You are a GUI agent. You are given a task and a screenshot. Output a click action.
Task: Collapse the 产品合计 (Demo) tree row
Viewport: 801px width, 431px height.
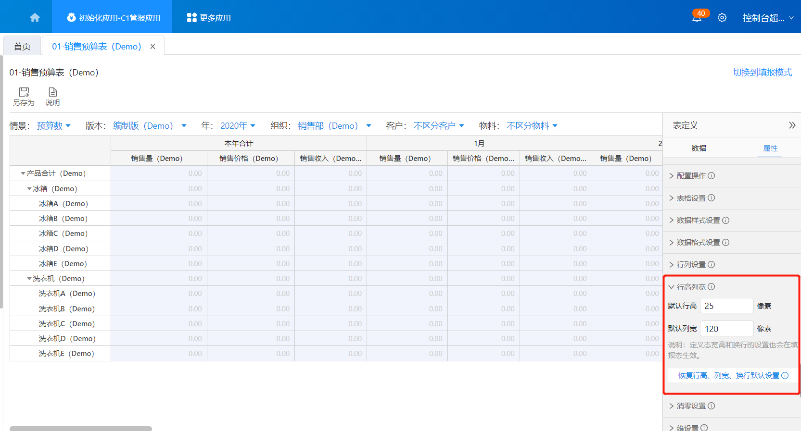[23, 173]
